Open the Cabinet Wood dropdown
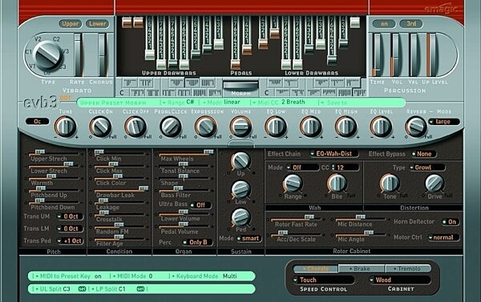Screen dimensions: 481x302 pos(400,280)
